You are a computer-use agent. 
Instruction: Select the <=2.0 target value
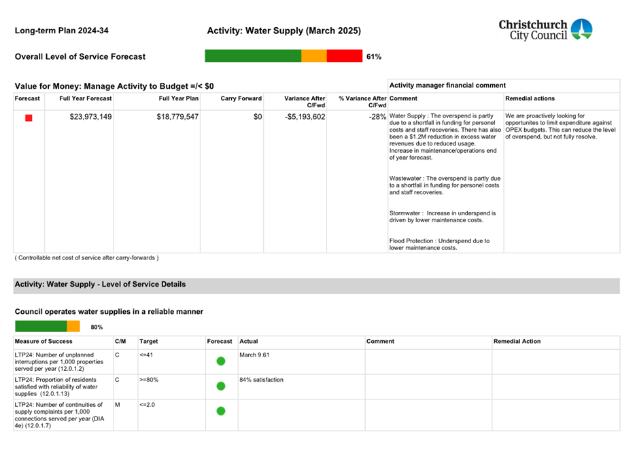(x=147, y=405)
